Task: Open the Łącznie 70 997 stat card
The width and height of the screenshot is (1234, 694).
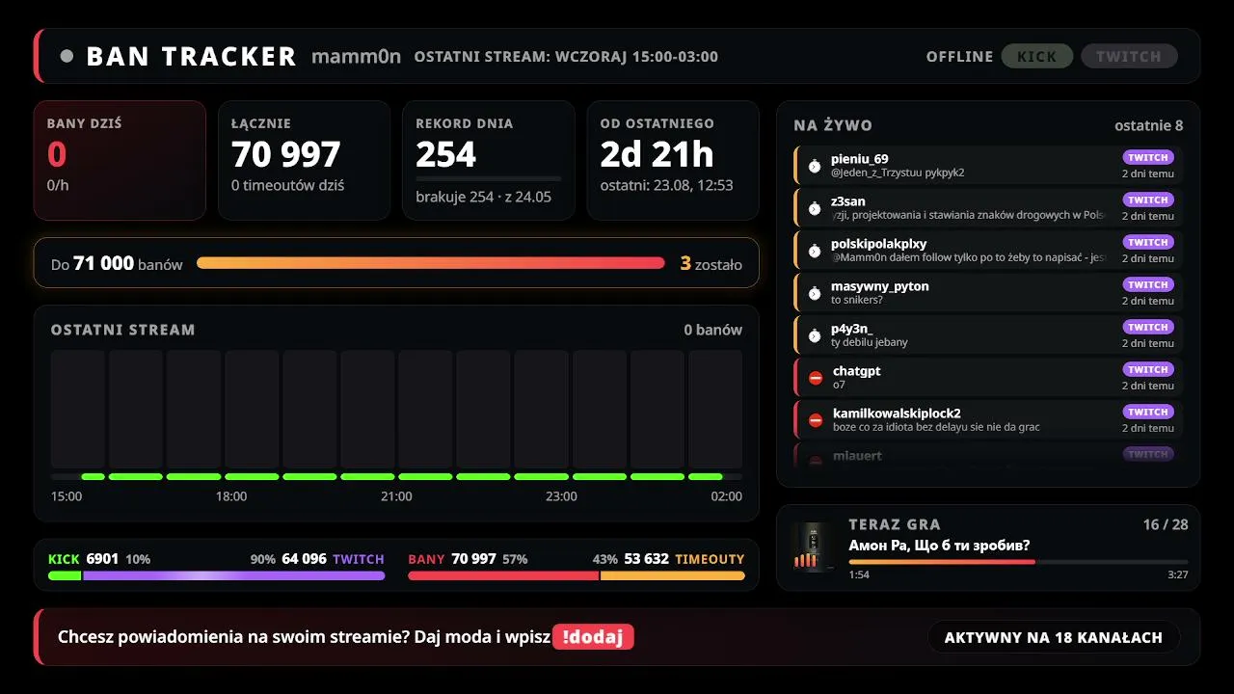Action: (305, 161)
